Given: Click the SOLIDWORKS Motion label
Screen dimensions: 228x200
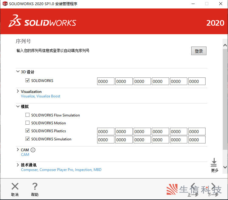Looking at the screenshot, I should pyautogui.click(x=48, y=123).
